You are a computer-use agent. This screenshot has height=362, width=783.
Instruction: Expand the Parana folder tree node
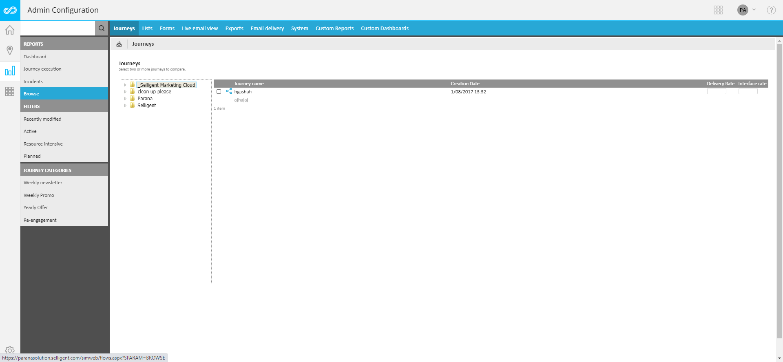pyautogui.click(x=125, y=99)
